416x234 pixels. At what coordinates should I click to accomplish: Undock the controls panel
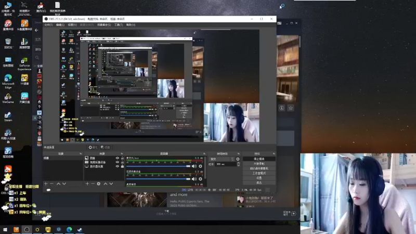(274, 153)
